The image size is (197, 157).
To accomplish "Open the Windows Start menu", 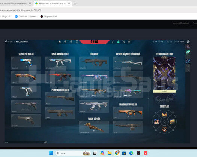I will pos(51,153).
